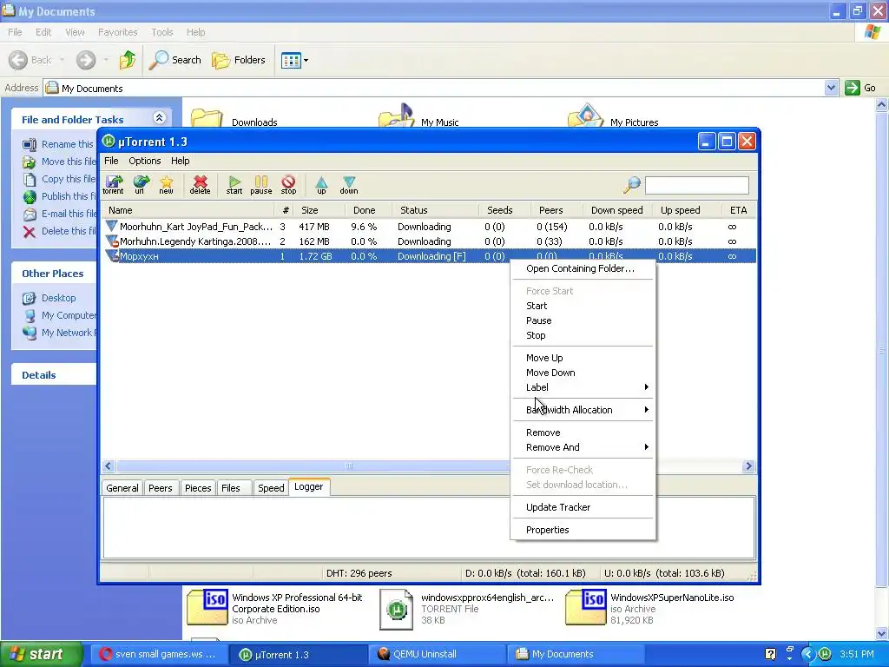The width and height of the screenshot is (889, 667).
Task: Sort torrents by Done column header
Action: click(x=368, y=210)
